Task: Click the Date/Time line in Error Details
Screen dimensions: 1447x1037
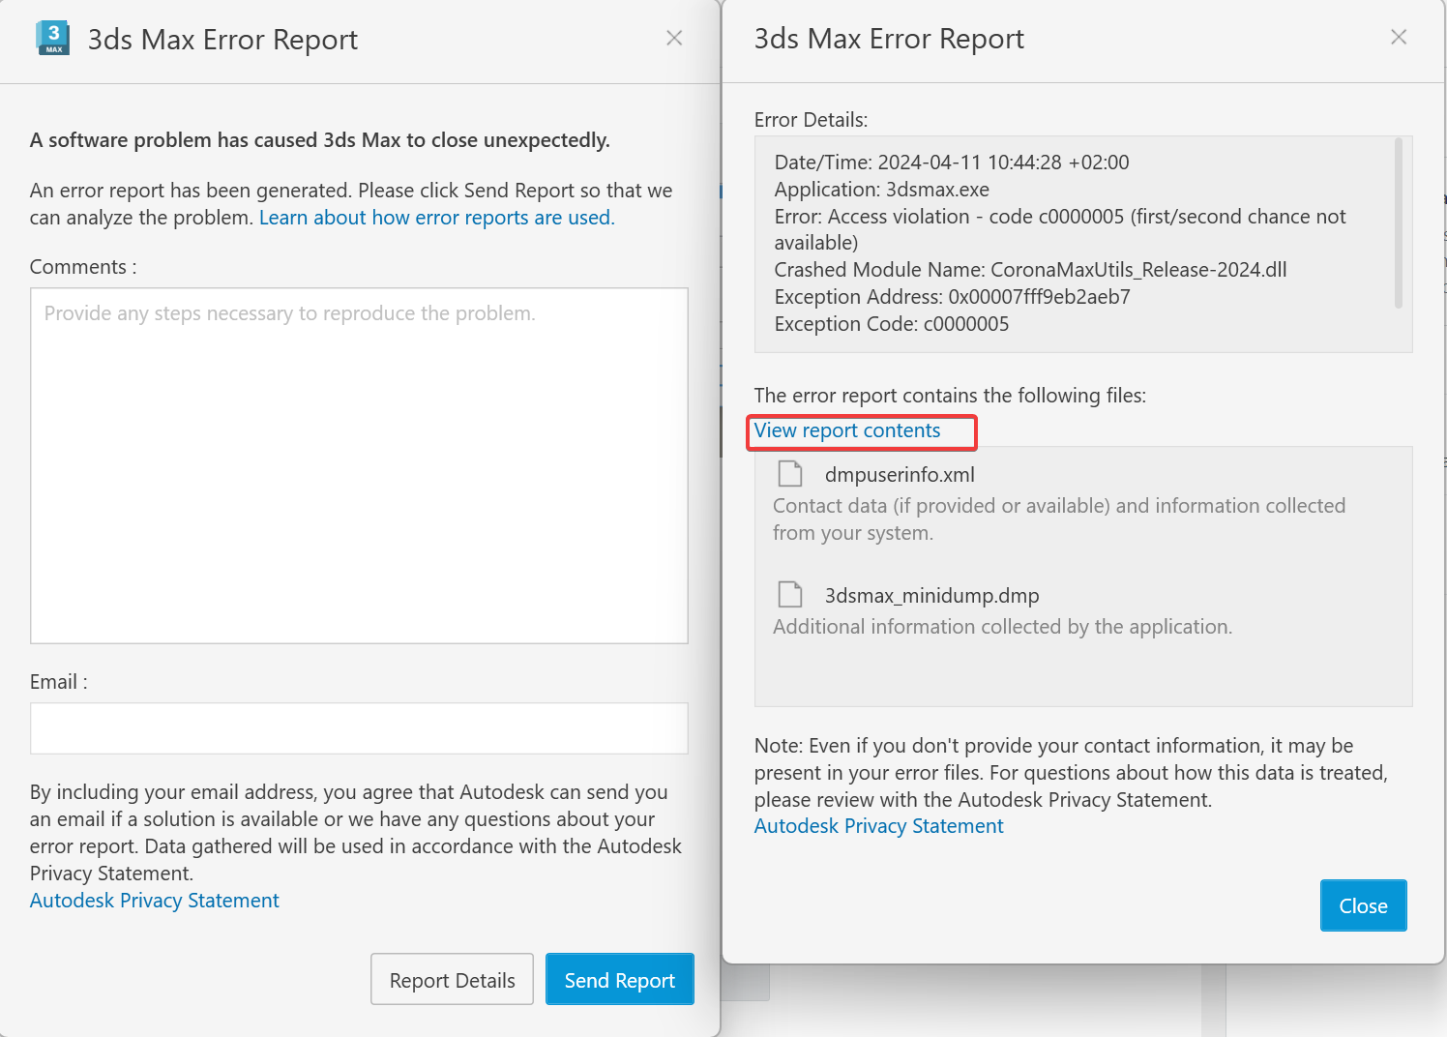Action: point(951,163)
